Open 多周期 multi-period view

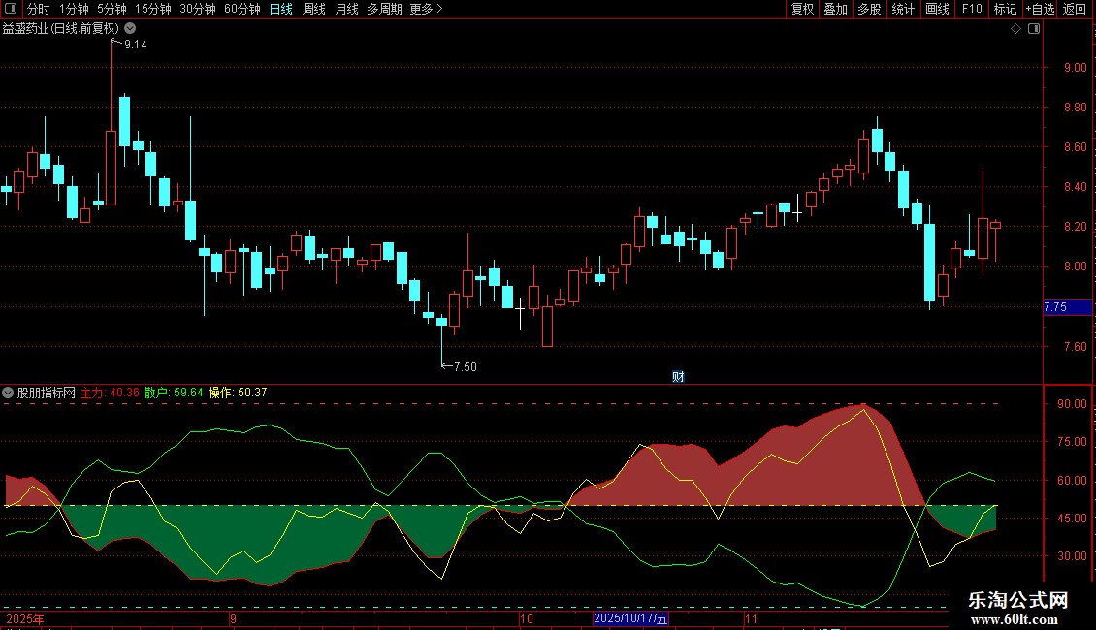[x=384, y=9]
